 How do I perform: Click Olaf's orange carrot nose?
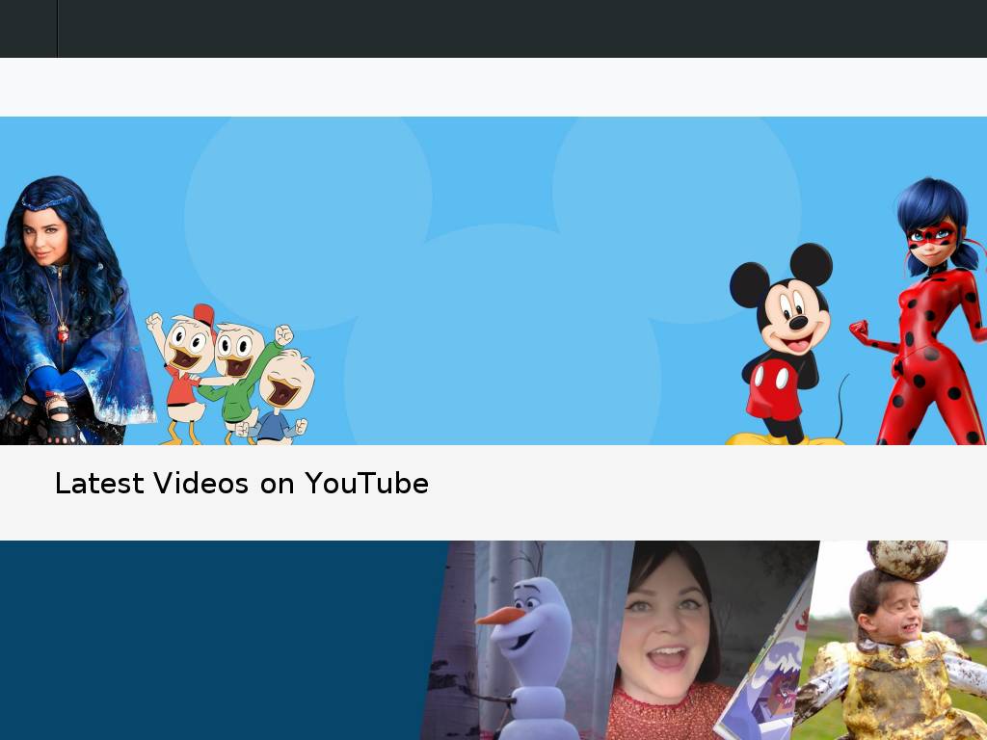pos(498,615)
